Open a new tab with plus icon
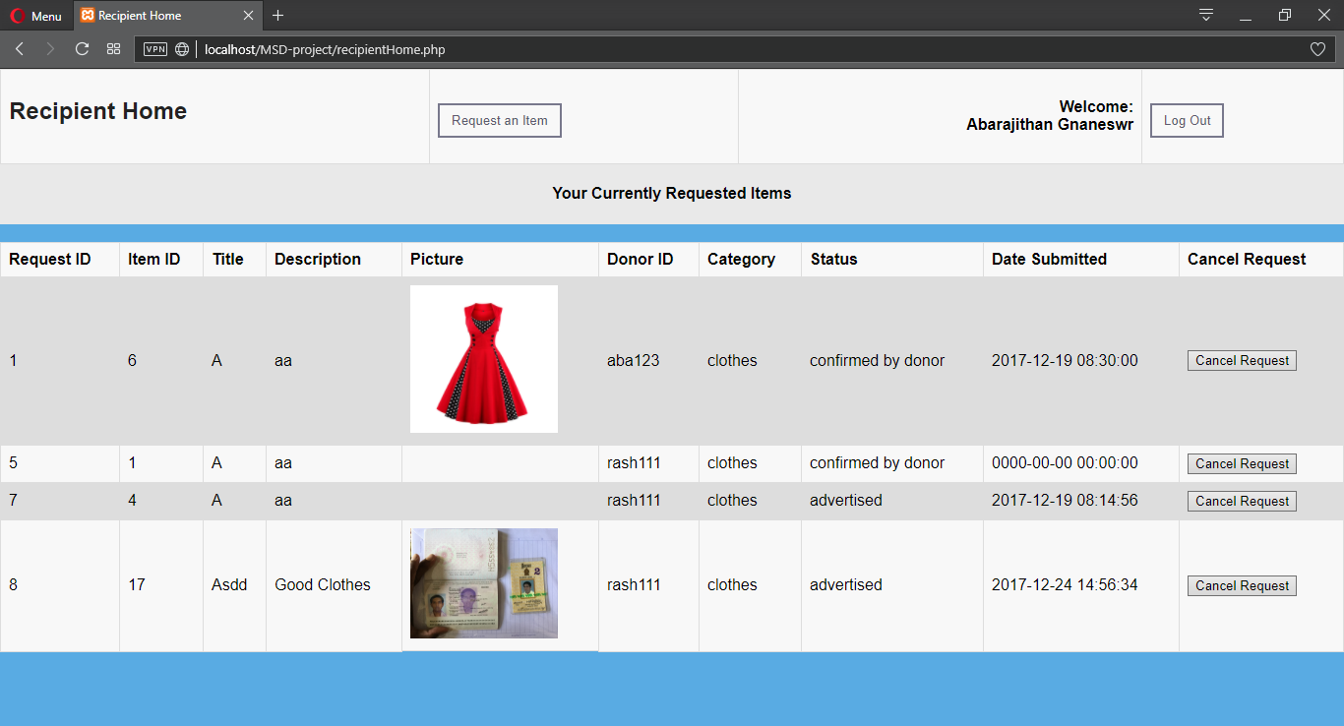 [278, 16]
